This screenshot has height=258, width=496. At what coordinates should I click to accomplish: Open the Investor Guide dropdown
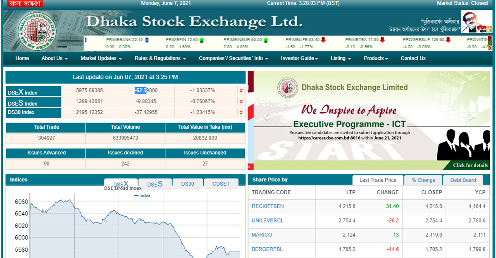click(299, 58)
